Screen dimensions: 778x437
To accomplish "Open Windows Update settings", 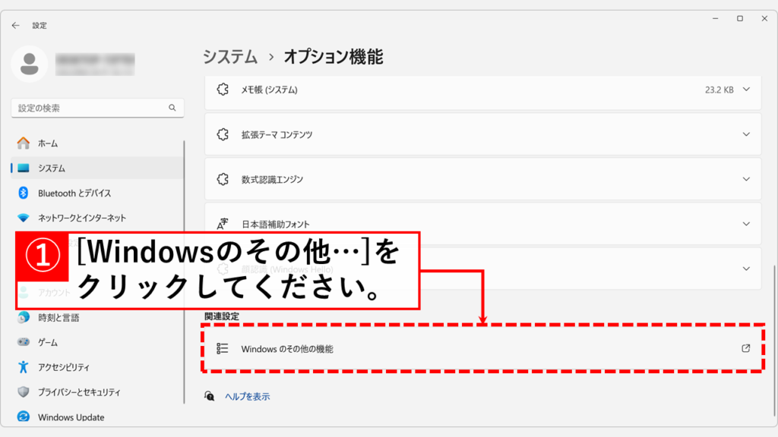I will point(97,417).
